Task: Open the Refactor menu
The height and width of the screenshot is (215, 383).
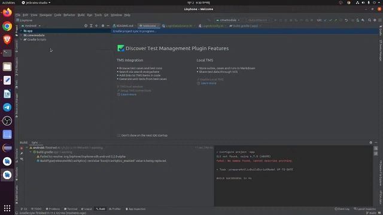Action: [69, 15]
